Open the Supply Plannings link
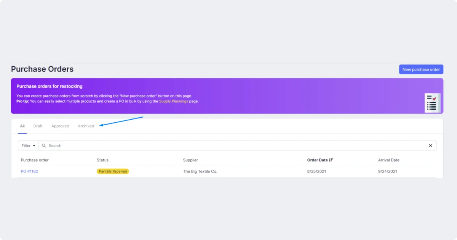This screenshot has width=457, height=240. [174, 101]
